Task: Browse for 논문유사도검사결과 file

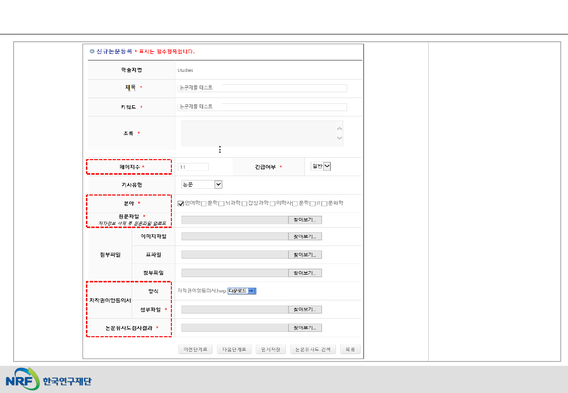Action: 305,328
